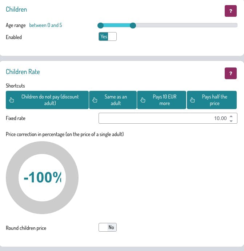Click the -100% value in the ring
This screenshot has height=251, width=244.
tap(42, 178)
